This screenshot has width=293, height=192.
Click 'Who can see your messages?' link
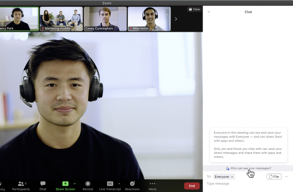point(248,168)
